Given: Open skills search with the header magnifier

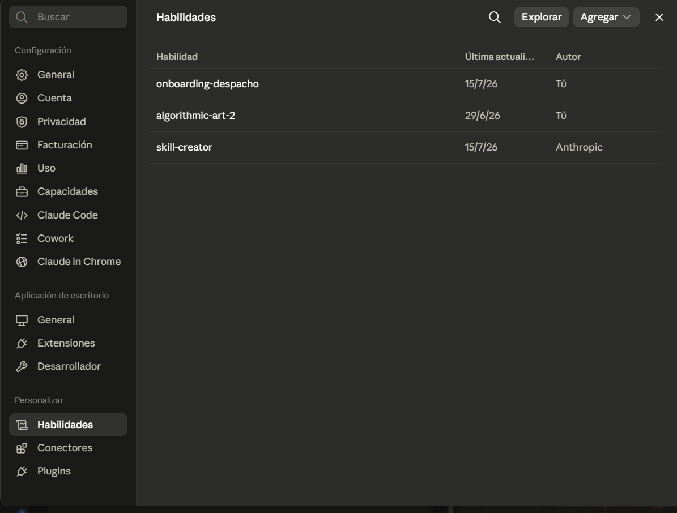Looking at the screenshot, I should [495, 17].
